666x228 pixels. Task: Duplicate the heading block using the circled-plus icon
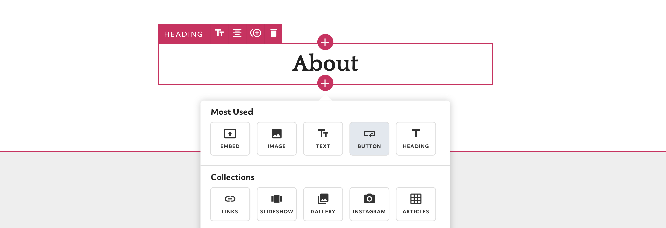point(256,33)
